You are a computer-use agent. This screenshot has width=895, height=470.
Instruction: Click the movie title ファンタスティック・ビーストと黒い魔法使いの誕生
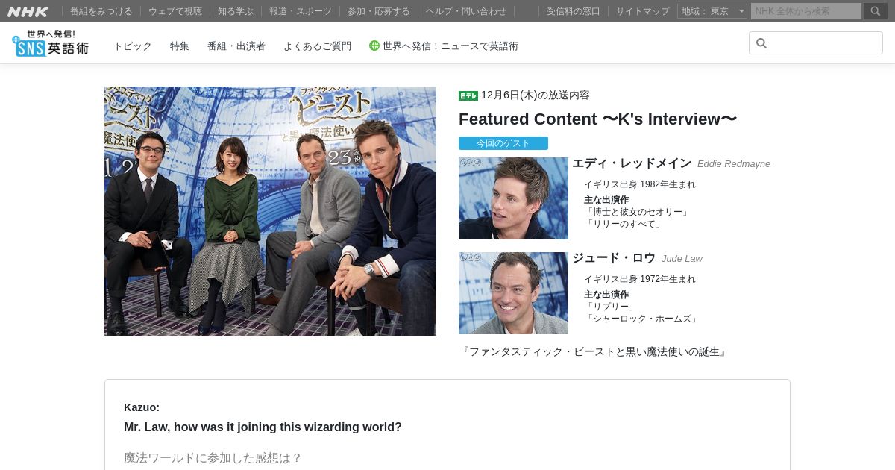click(594, 352)
